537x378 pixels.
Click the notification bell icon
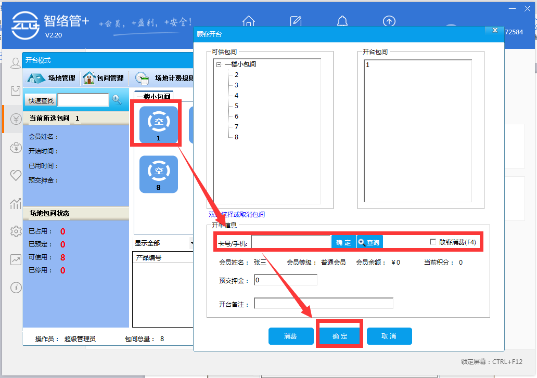coord(342,22)
